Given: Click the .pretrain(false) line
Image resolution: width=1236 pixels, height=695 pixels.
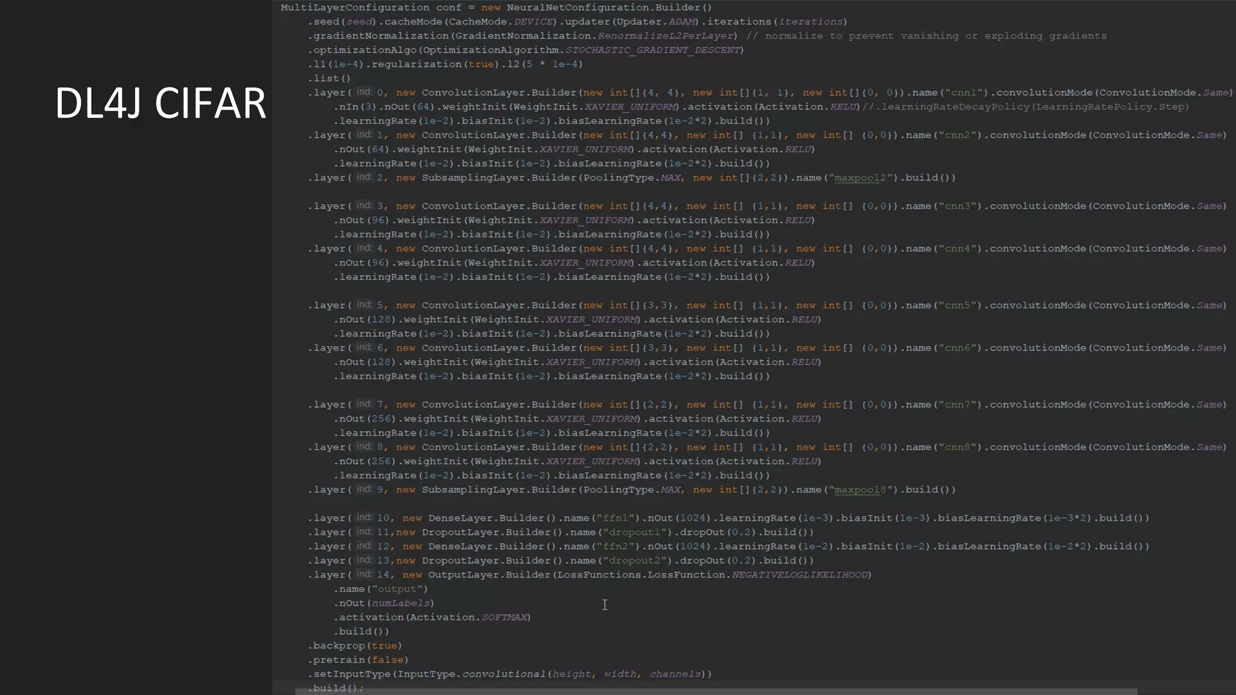Looking at the screenshot, I should pos(358,660).
